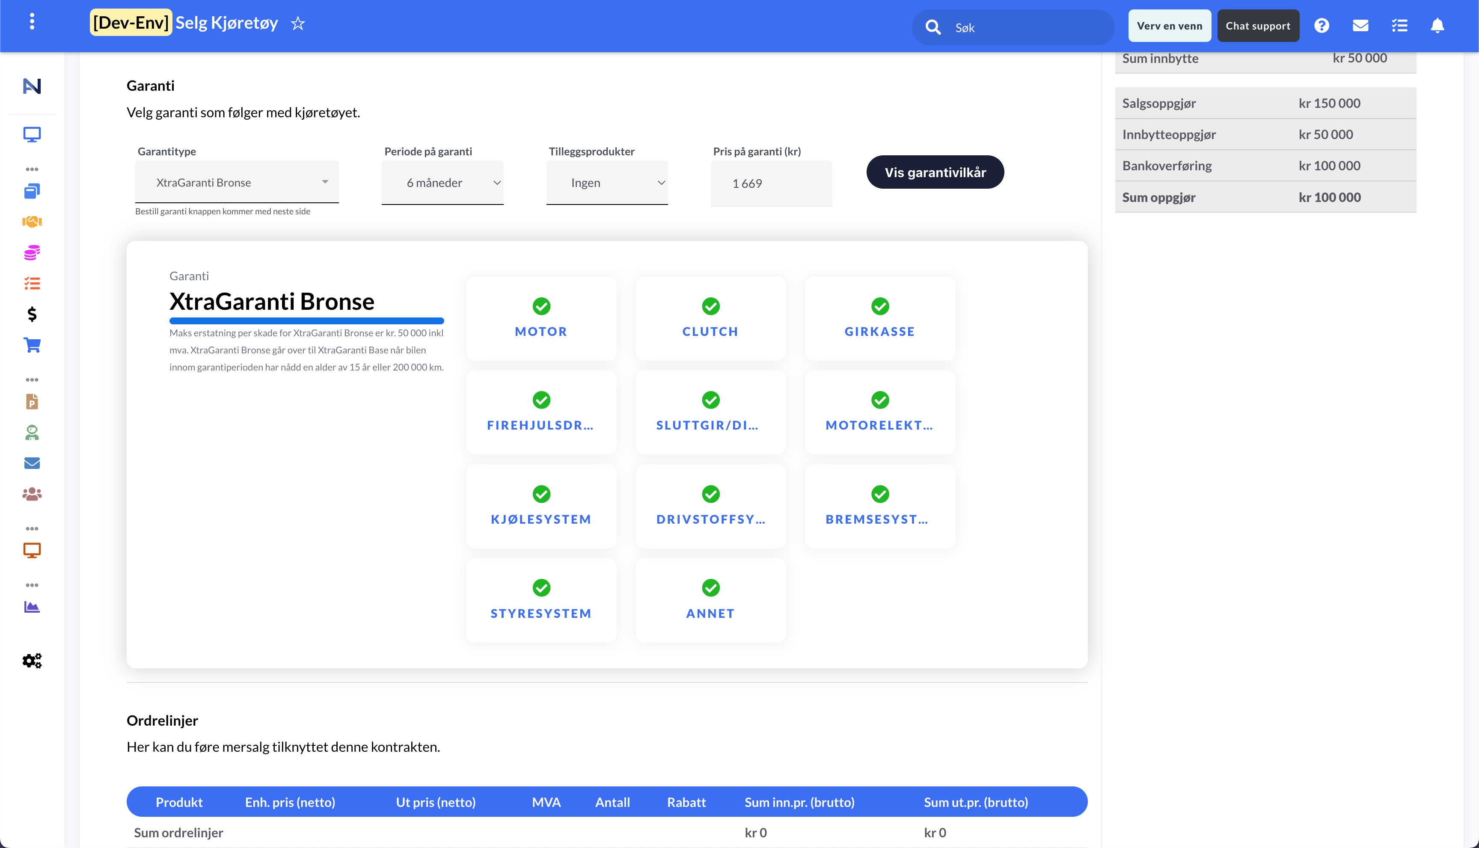Click the KJØLESYSTEM coverage card
1479x848 pixels.
(x=541, y=506)
